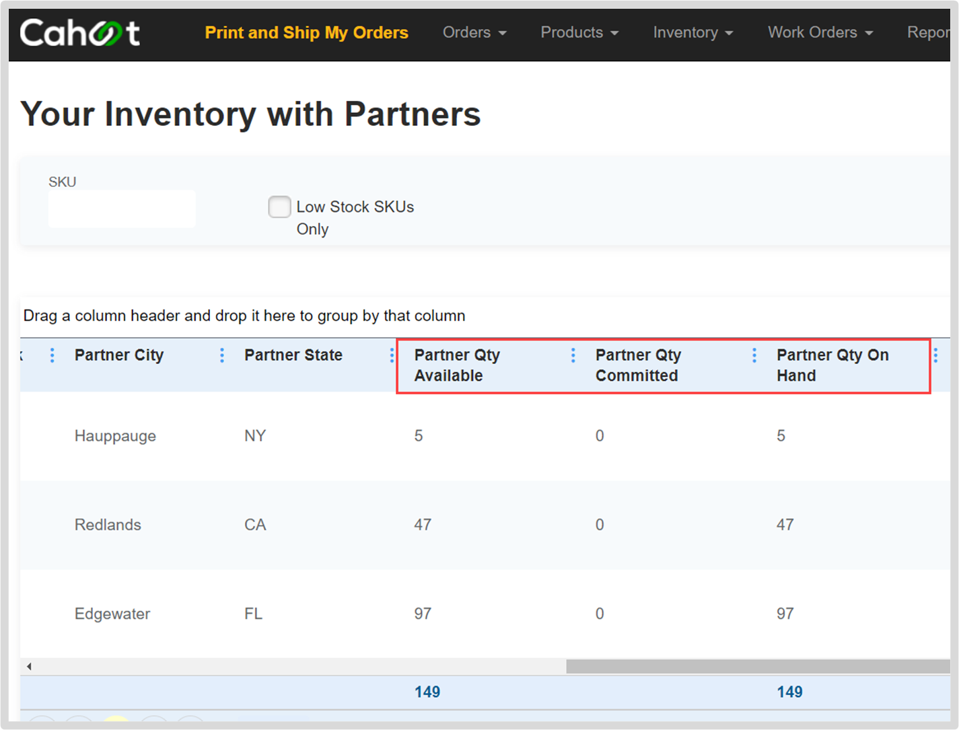Screen dimensions: 959x730
Task: Expand the Orders dropdown menu
Action: pyautogui.click(x=474, y=32)
